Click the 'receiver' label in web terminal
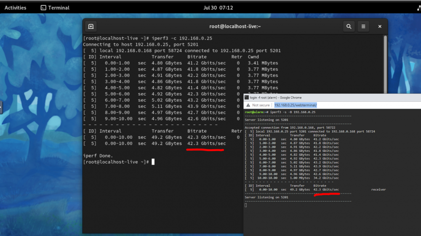 378,189
